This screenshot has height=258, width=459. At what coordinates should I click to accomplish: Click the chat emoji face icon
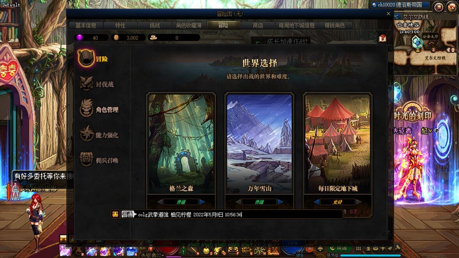coord(115,214)
